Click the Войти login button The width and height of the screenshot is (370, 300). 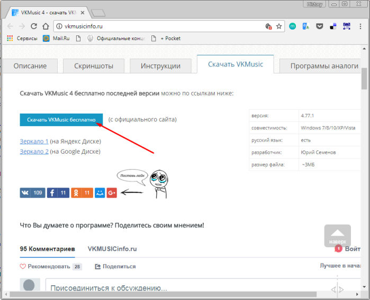[353, 249]
